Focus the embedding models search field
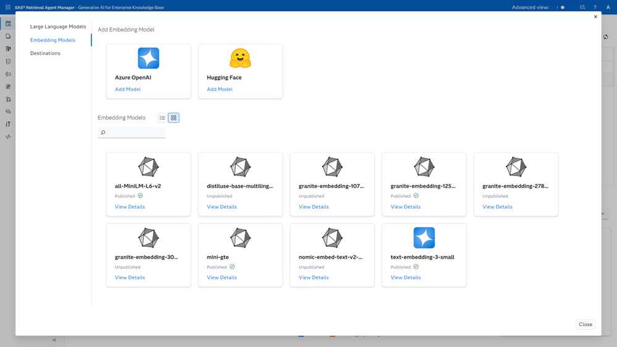 point(132,133)
